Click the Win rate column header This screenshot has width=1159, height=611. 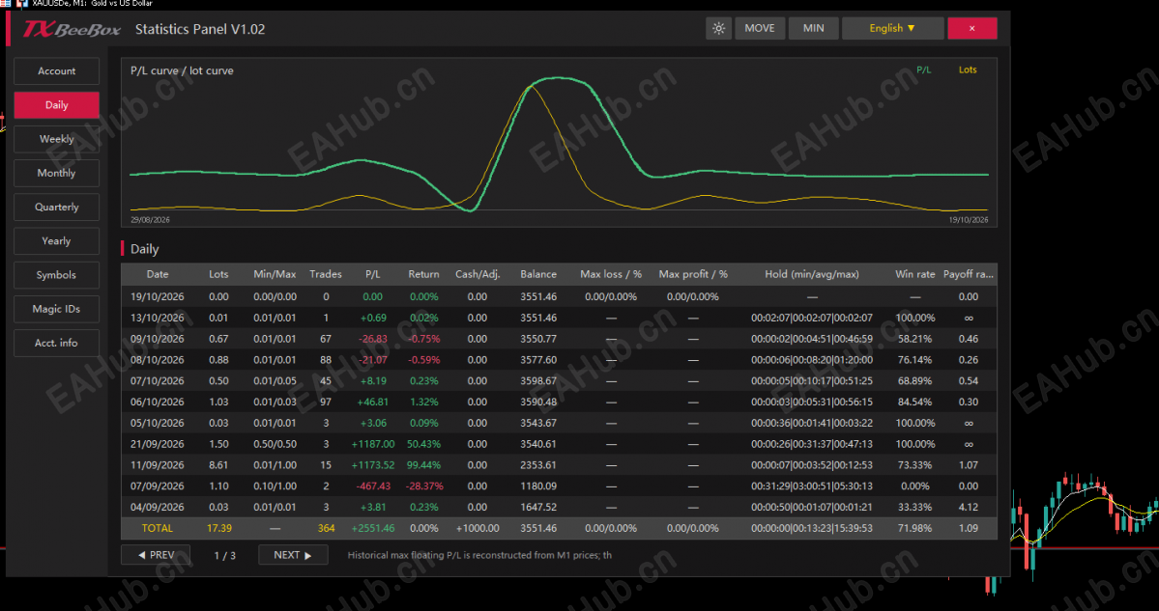915,274
